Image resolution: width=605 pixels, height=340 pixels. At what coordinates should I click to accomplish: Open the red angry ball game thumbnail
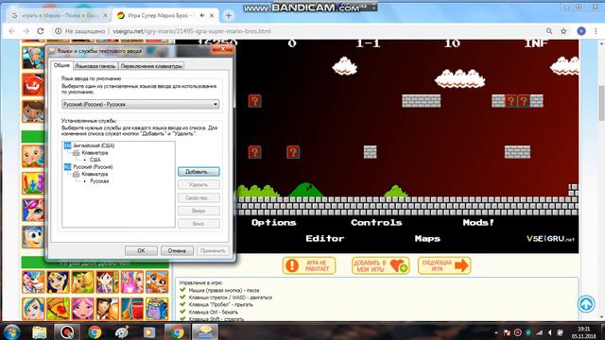(33, 84)
